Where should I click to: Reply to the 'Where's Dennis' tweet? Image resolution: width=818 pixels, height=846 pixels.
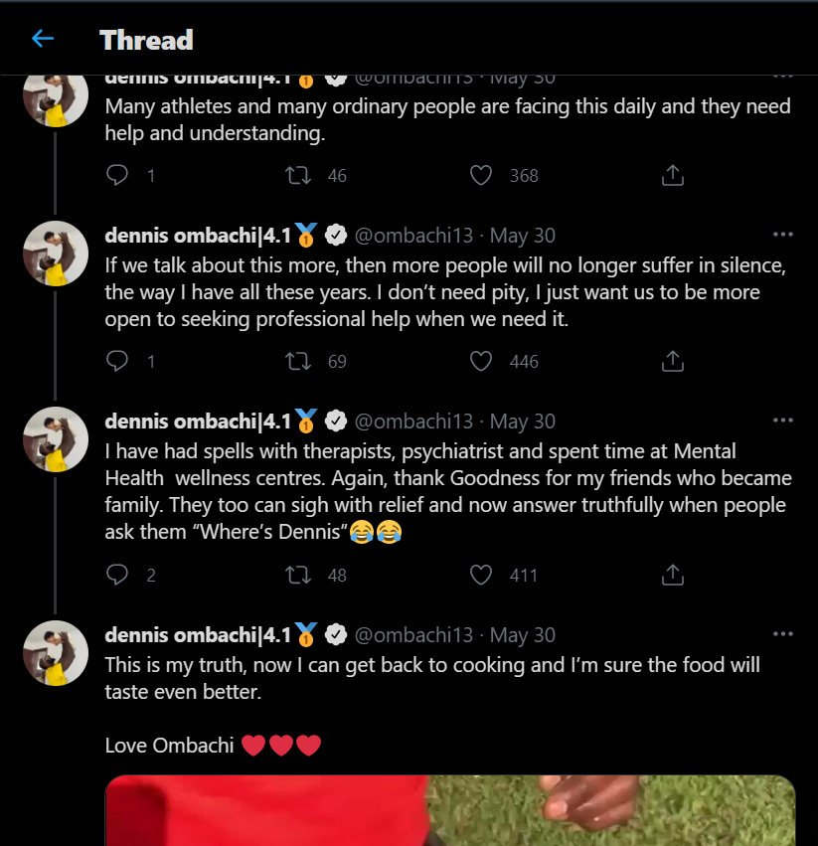117,574
